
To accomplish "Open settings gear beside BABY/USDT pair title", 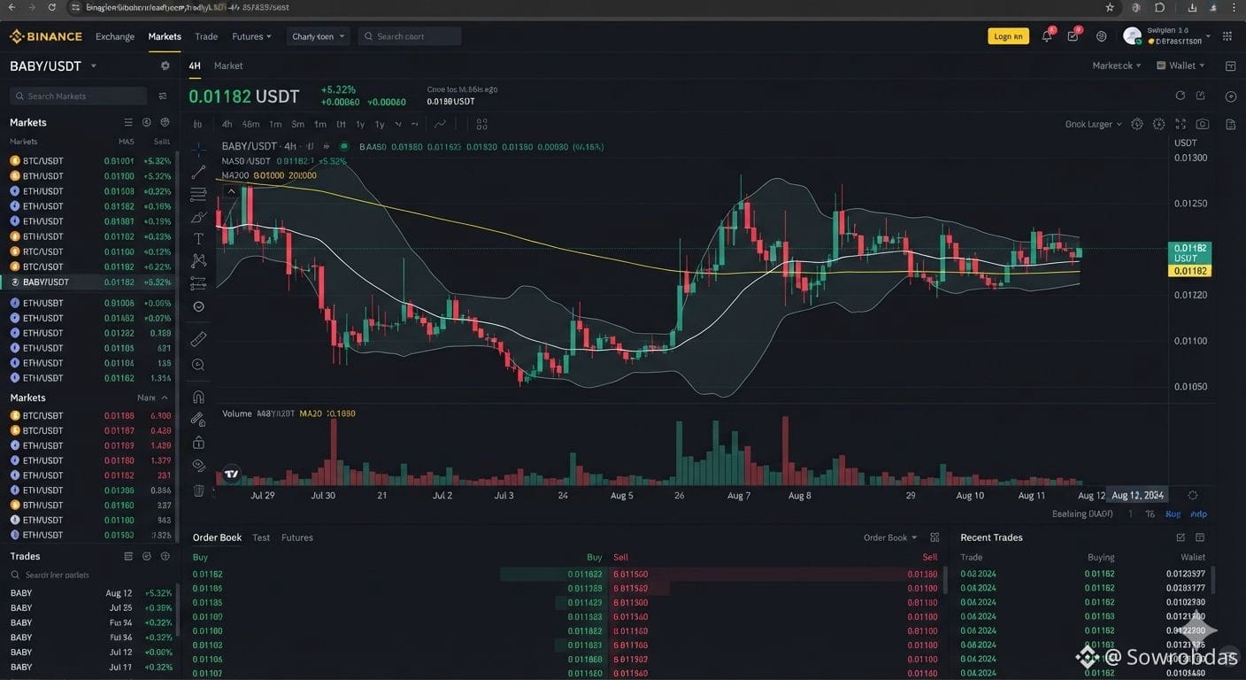I will click(165, 66).
